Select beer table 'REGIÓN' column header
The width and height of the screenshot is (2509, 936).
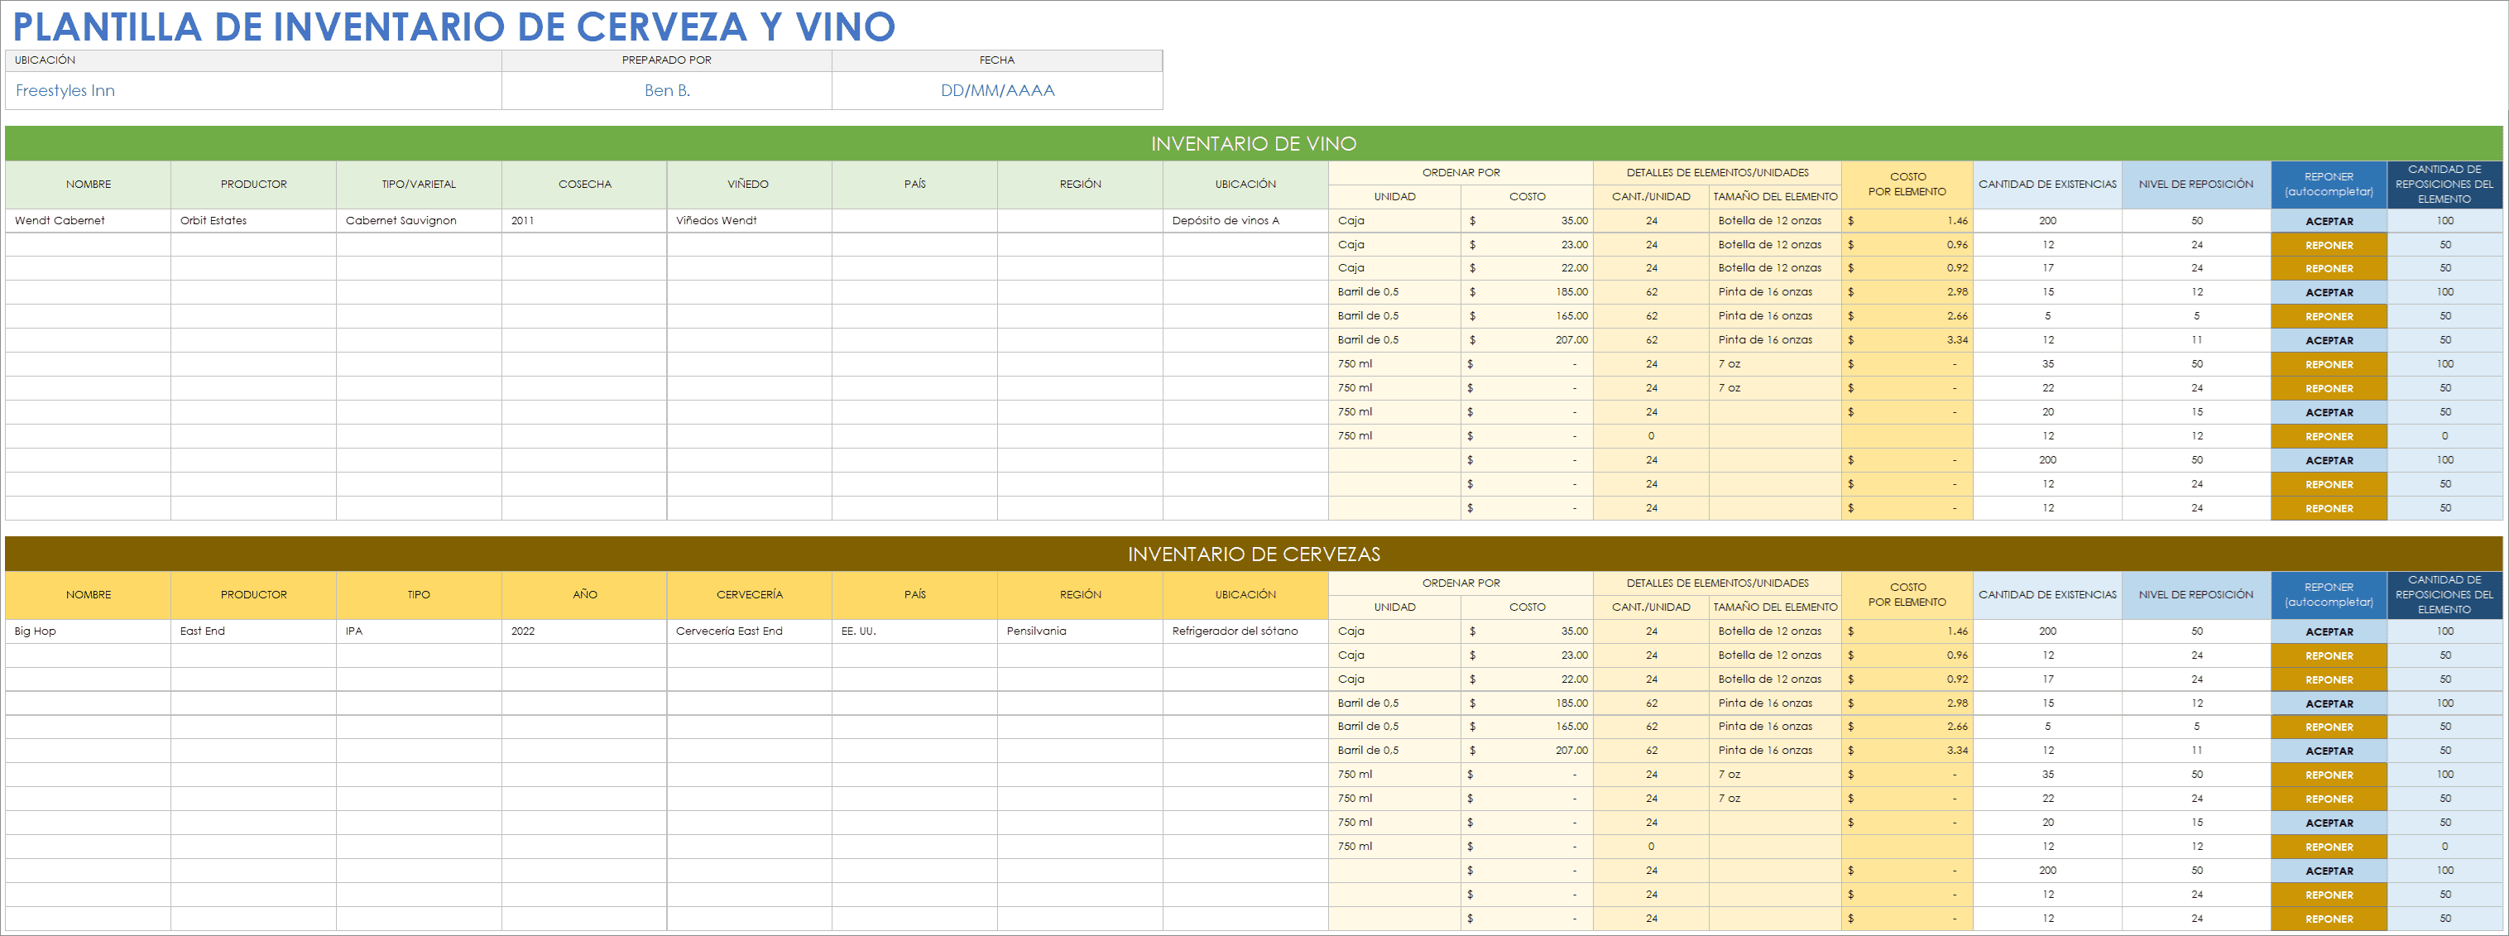pos(1080,595)
